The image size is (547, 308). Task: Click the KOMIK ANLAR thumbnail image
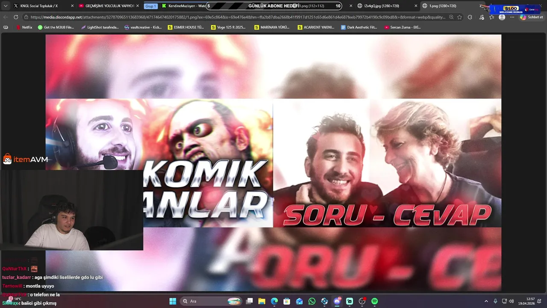tap(159, 163)
